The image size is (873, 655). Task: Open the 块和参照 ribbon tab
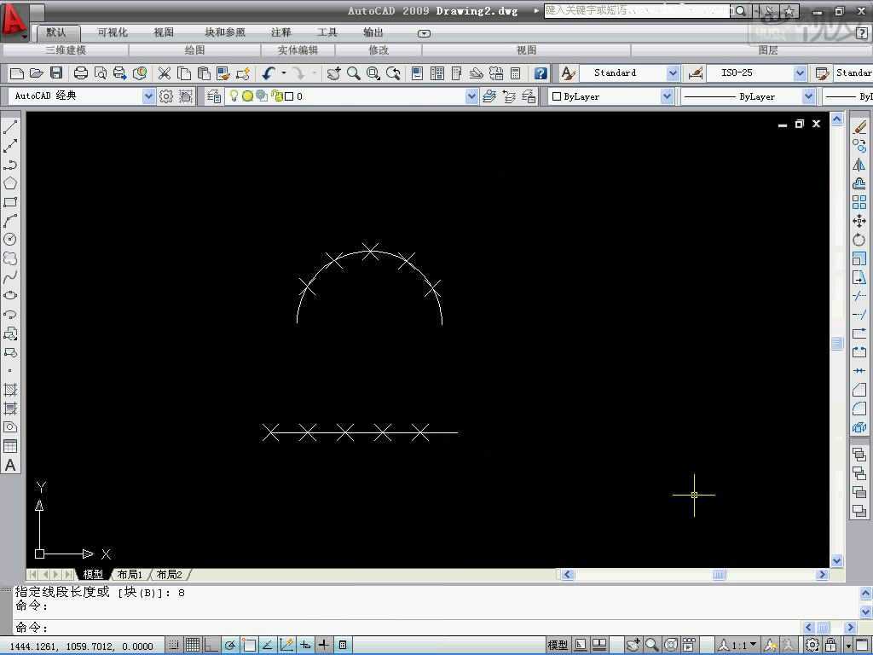click(x=225, y=32)
